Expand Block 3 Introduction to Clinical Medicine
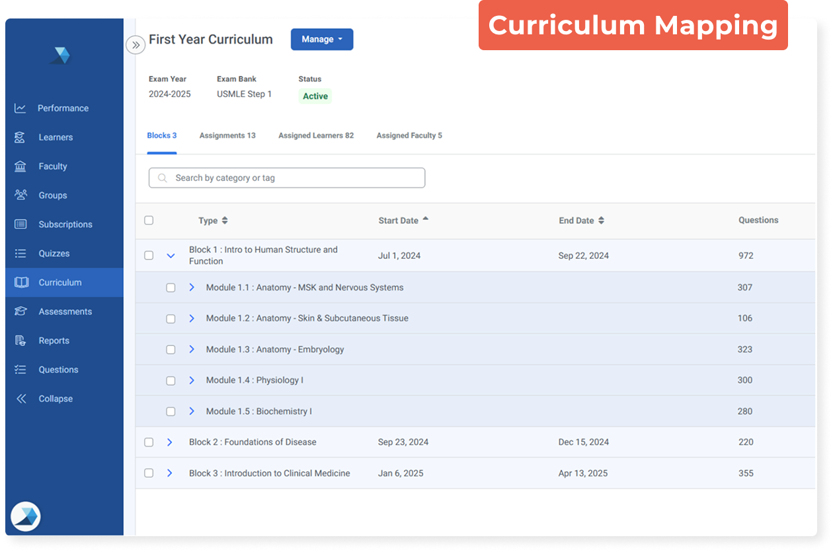This screenshot has width=833, height=552. [x=170, y=473]
